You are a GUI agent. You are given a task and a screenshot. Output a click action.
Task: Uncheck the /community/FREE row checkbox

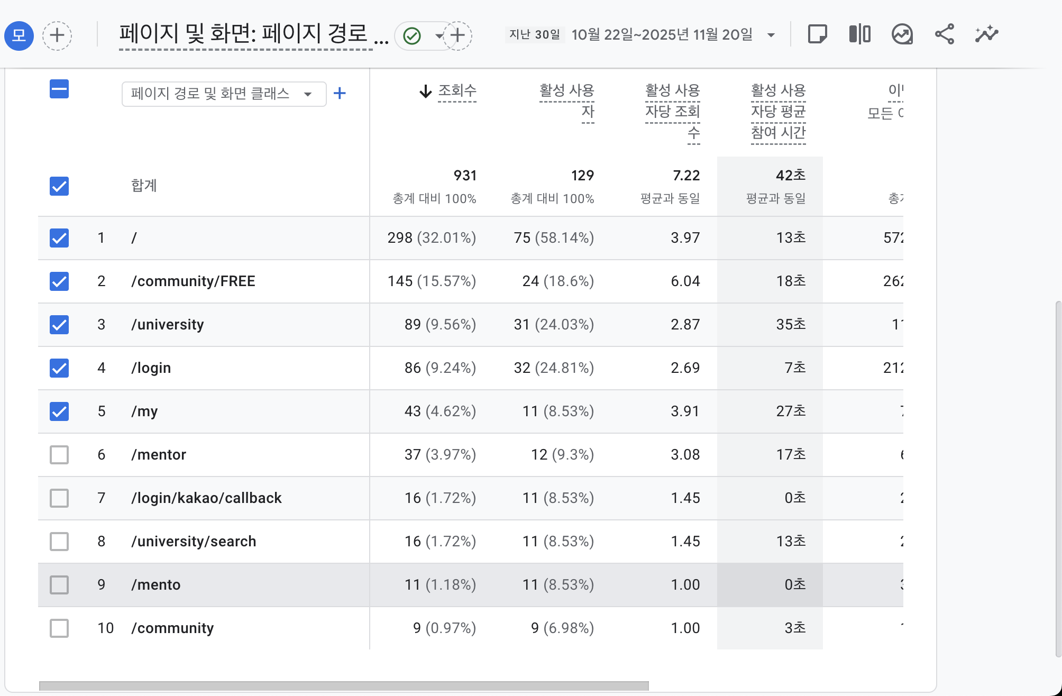[x=59, y=281]
